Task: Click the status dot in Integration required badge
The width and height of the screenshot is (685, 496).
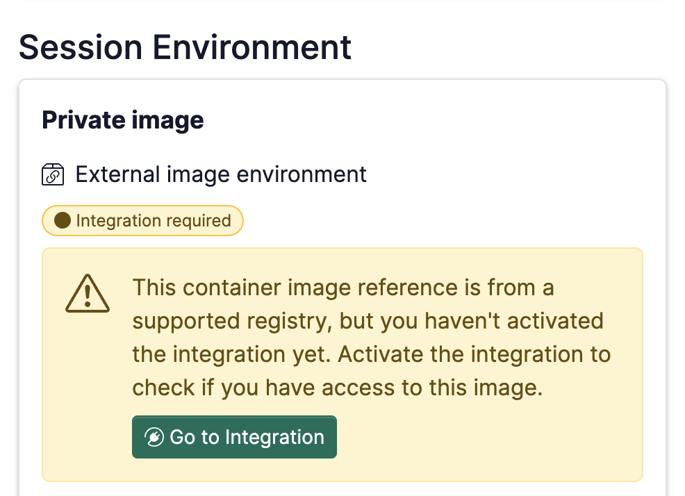Action: click(60, 220)
